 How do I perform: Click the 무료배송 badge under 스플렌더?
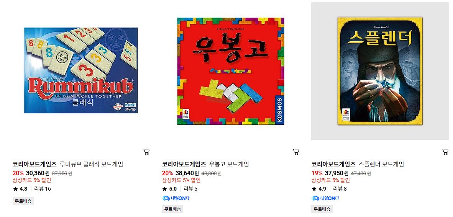[322, 209]
